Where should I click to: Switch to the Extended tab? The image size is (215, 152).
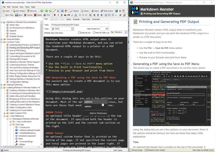[x=96, y=19]
